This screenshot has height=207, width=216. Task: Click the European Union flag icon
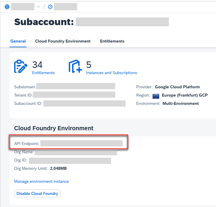[x=156, y=96]
